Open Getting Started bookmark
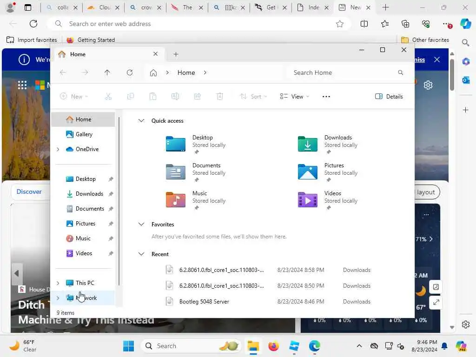This screenshot has height=357, width=476. [x=91, y=40]
